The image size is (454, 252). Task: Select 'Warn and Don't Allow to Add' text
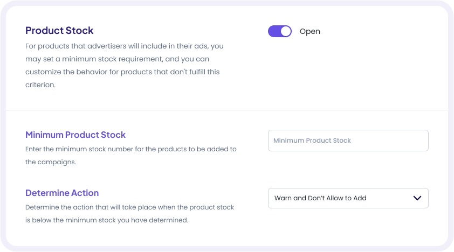click(320, 198)
